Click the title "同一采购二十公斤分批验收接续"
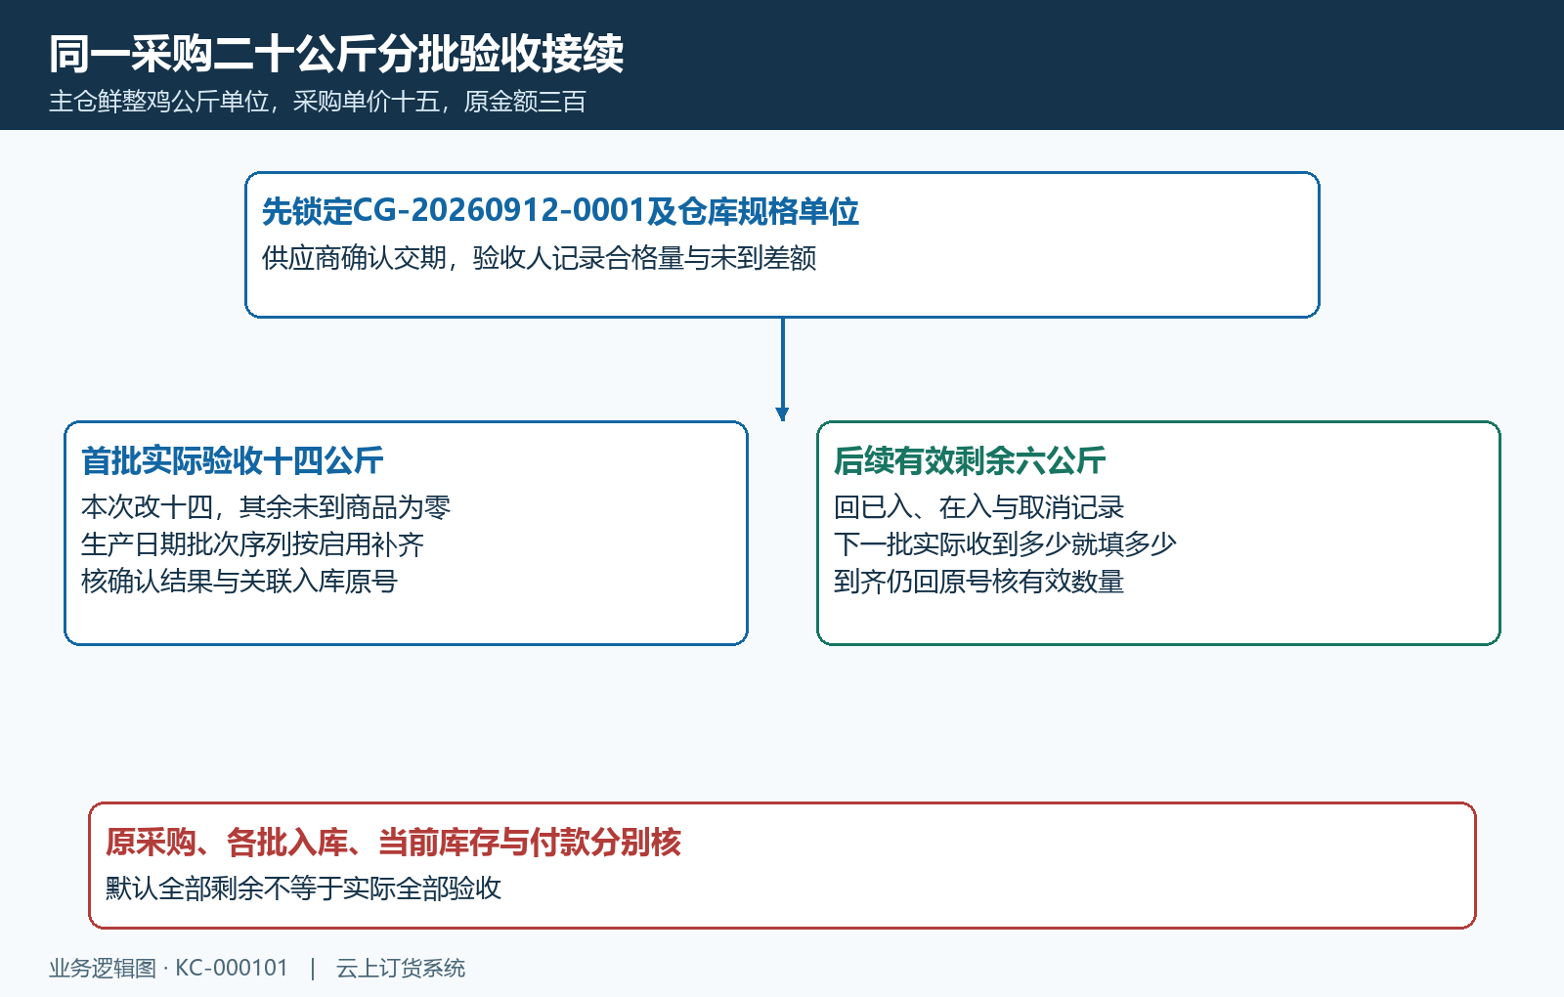Screen dimensions: 1564x997 [336, 54]
